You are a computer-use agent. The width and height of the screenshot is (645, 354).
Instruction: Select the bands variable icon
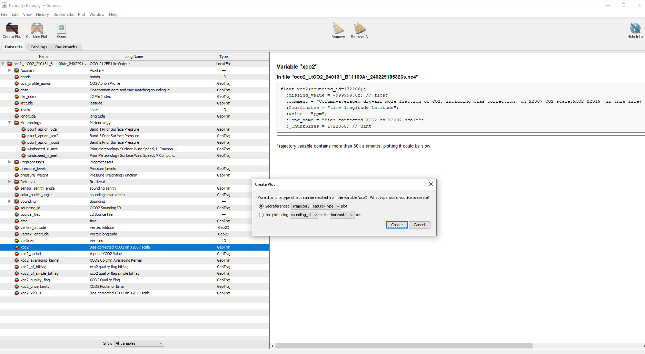pyautogui.click(x=17, y=77)
